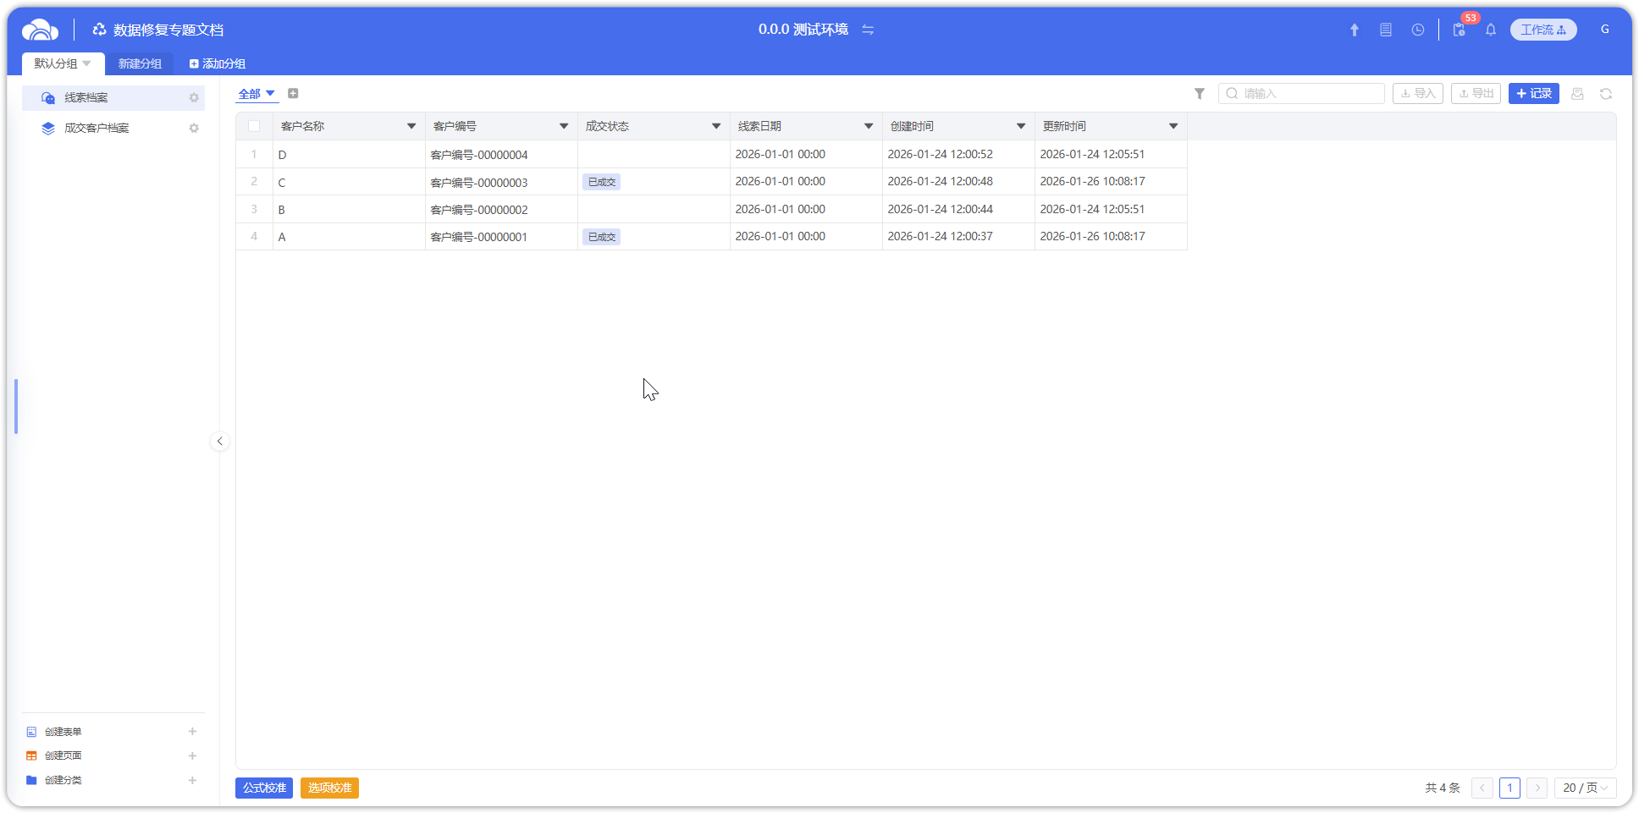Open settings gear for 线索档案
This screenshot has width=1639, height=813.
pyautogui.click(x=194, y=98)
